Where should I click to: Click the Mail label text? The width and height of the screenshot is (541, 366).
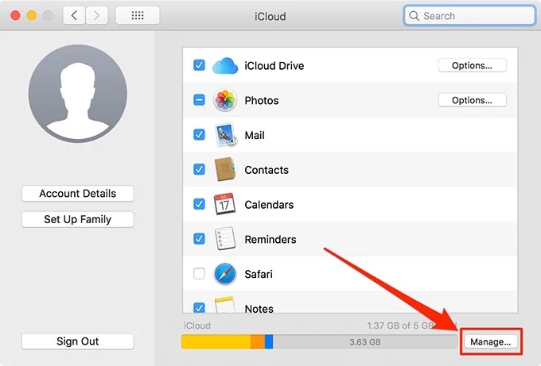coord(255,135)
